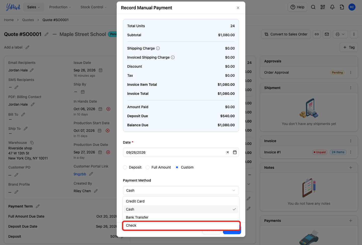The image size is (362, 245).
Task: Edit the Quote #SO0001 title
Action: coord(47,34)
